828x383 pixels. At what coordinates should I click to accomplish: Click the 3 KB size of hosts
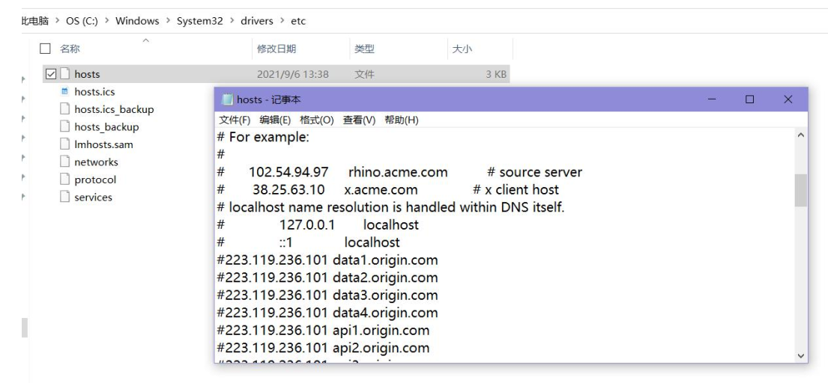click(496, 74)
